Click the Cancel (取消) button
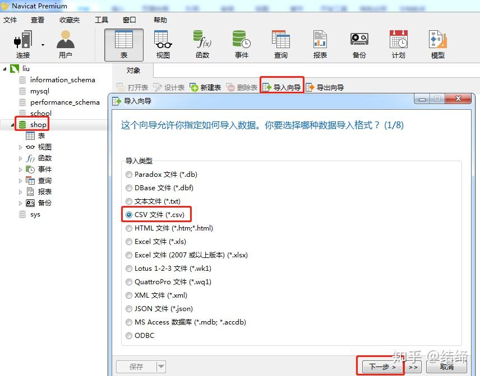The image size is (480, 376). [446, 367]
